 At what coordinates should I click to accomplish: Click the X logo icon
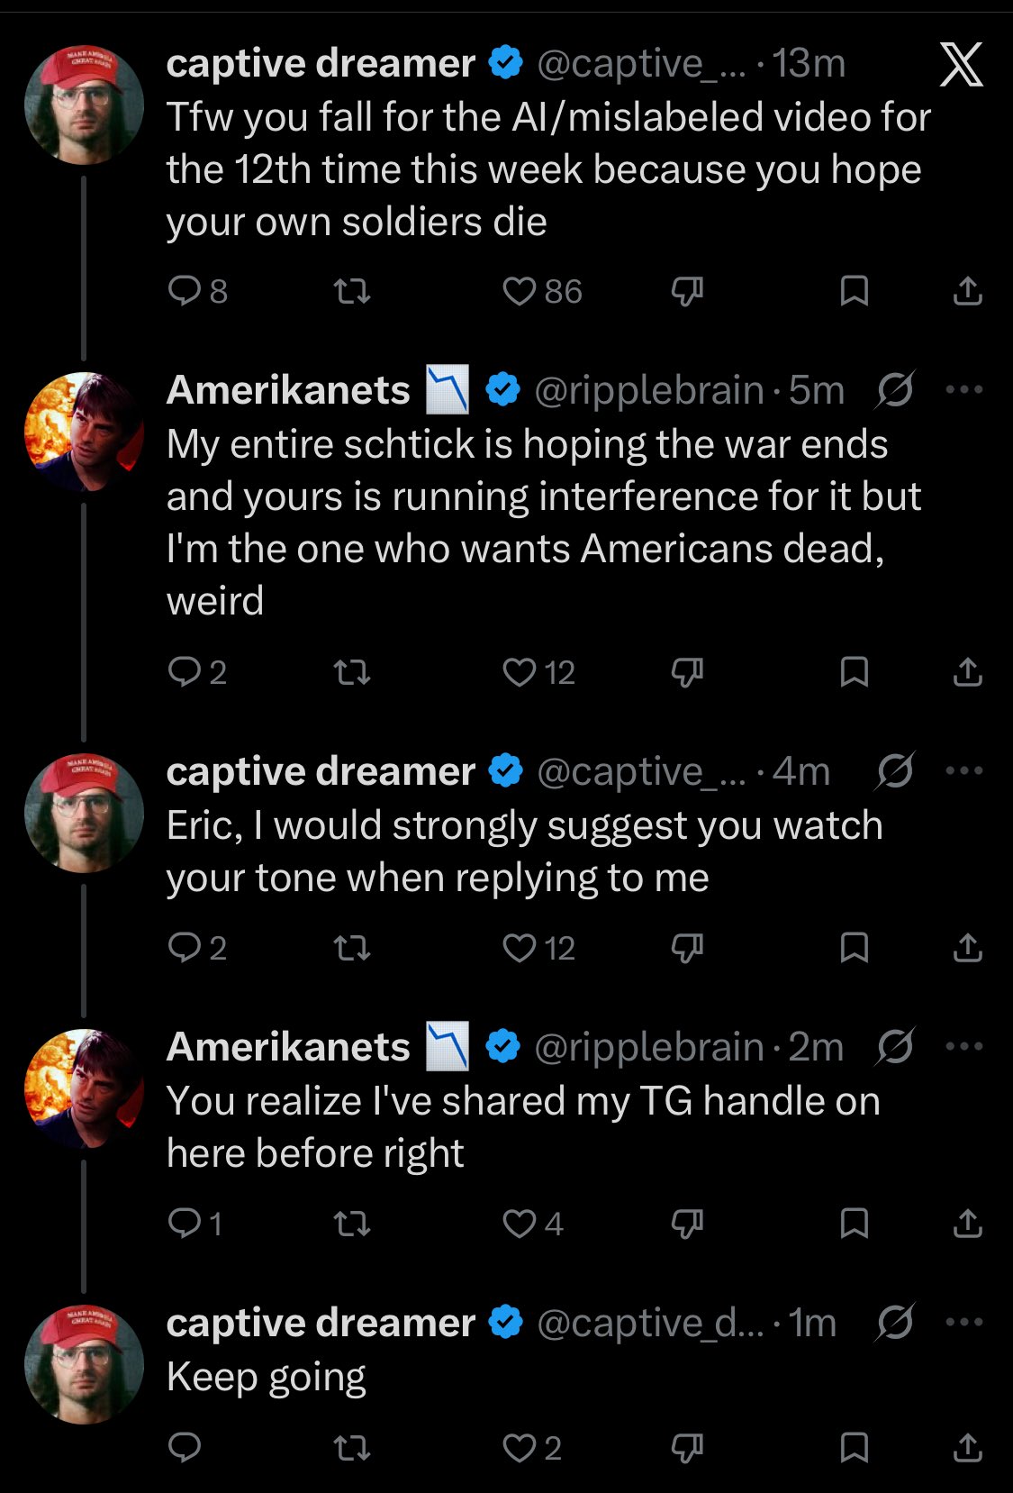click(961, 65)
